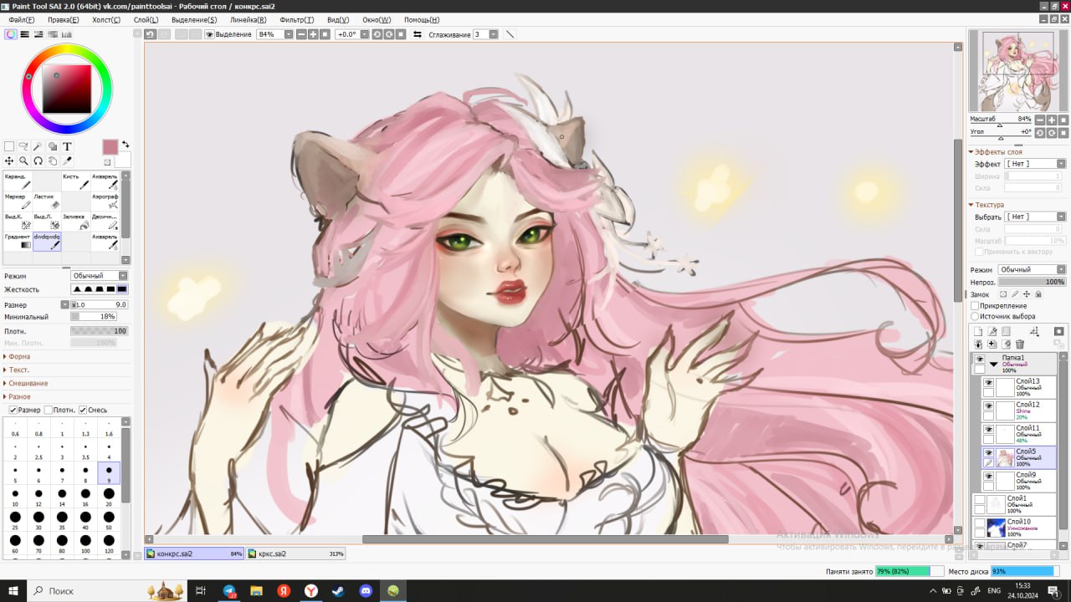Enable the Прикрепление checkbox
Screen dimensions: 1071x602
[x=975, y=306]
